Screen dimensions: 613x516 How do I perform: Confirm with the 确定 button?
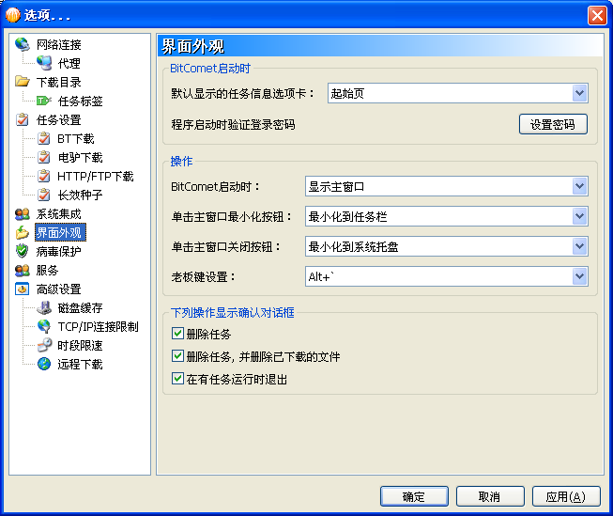coord(414,496)
